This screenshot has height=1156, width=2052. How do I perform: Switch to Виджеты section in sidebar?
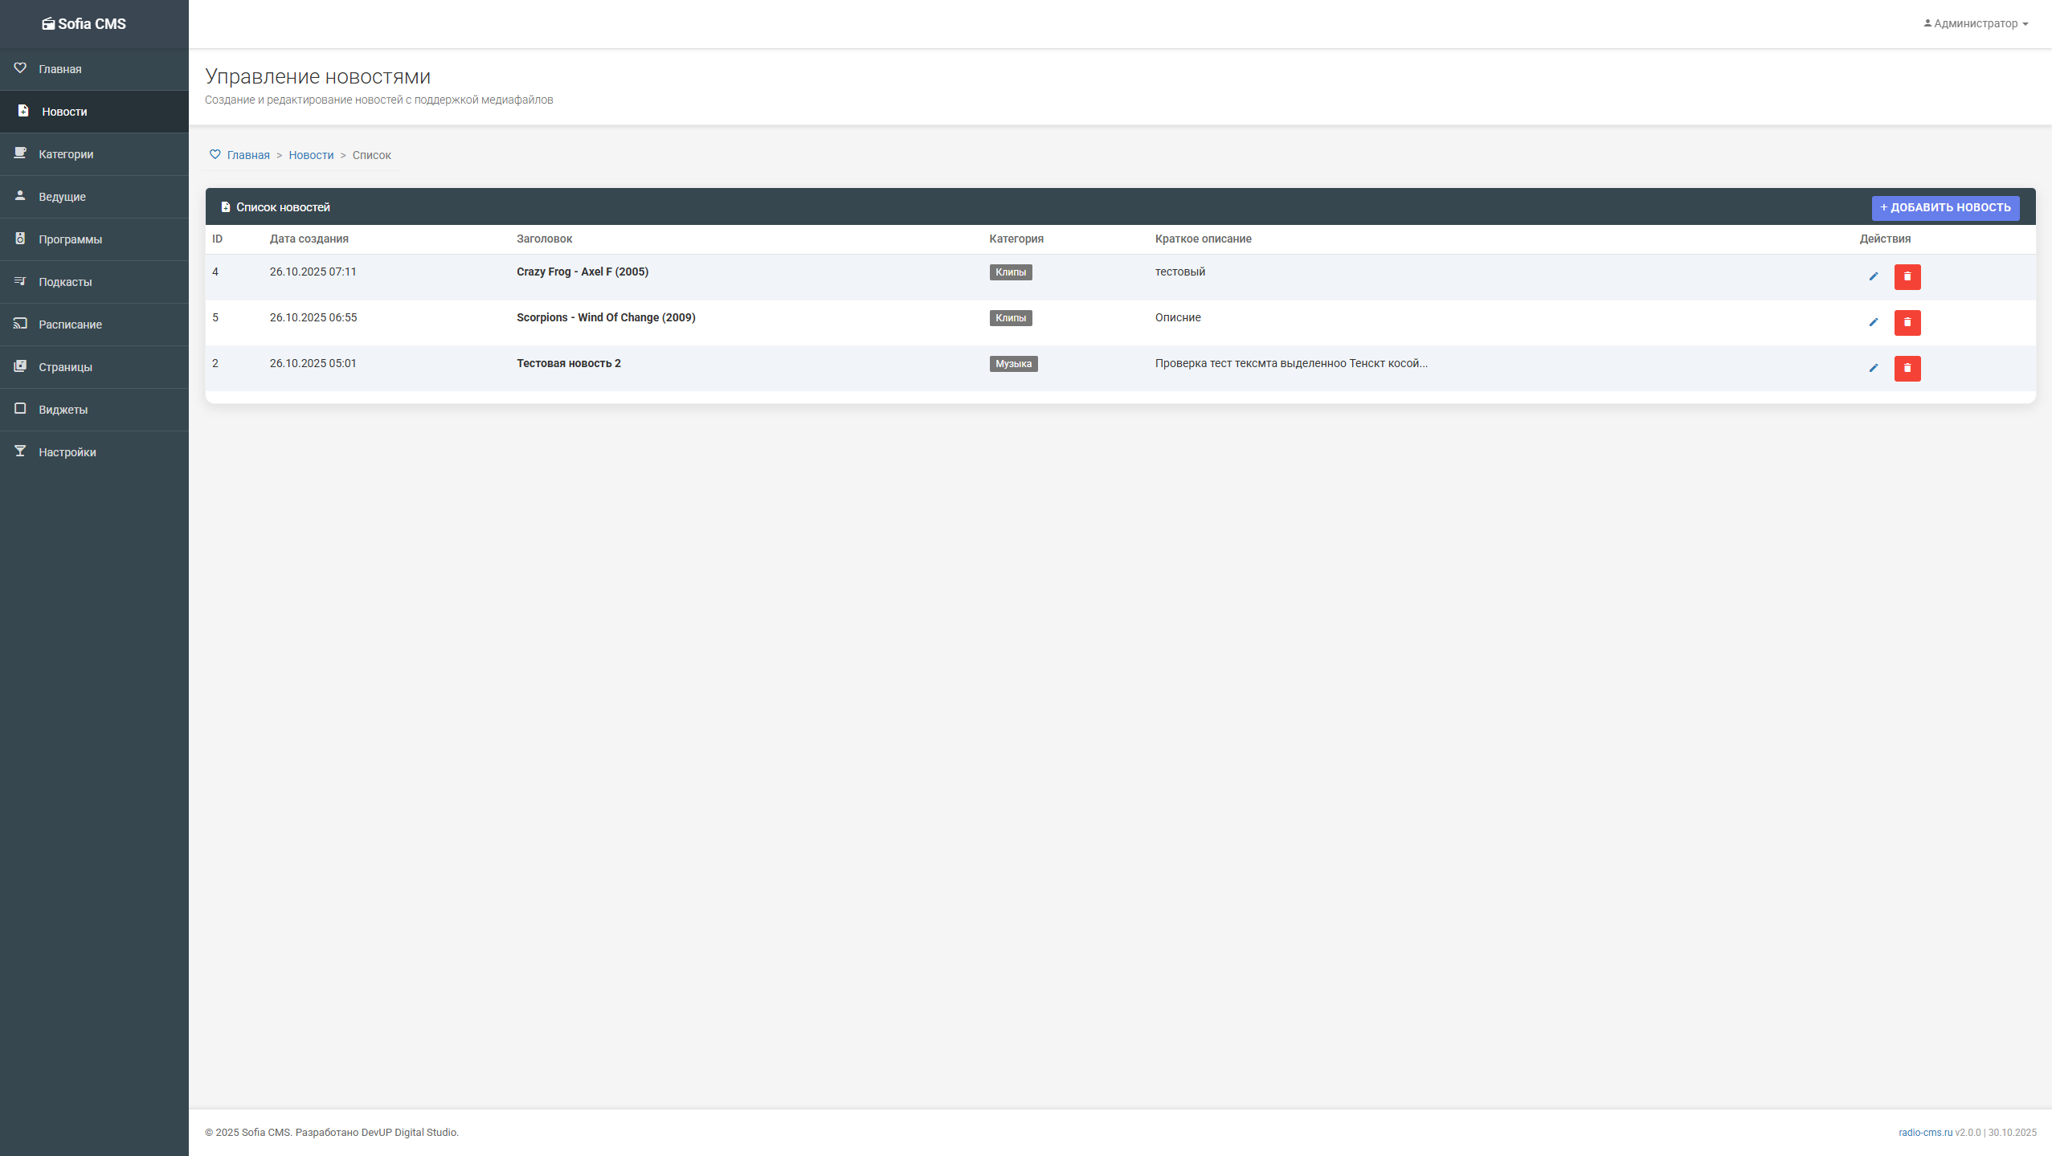pos(21,409)
